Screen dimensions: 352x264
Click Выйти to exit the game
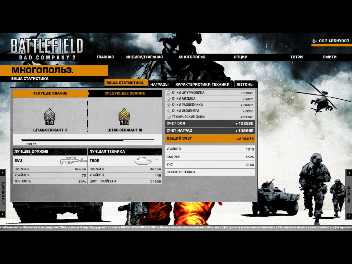pyautogui.click(x=330, y=57)
